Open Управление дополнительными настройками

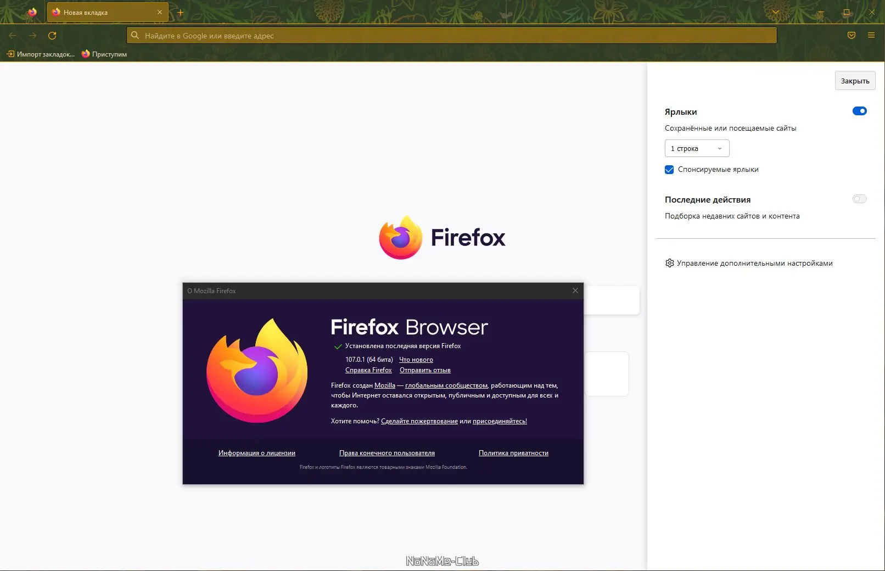(x=754, y=264)
